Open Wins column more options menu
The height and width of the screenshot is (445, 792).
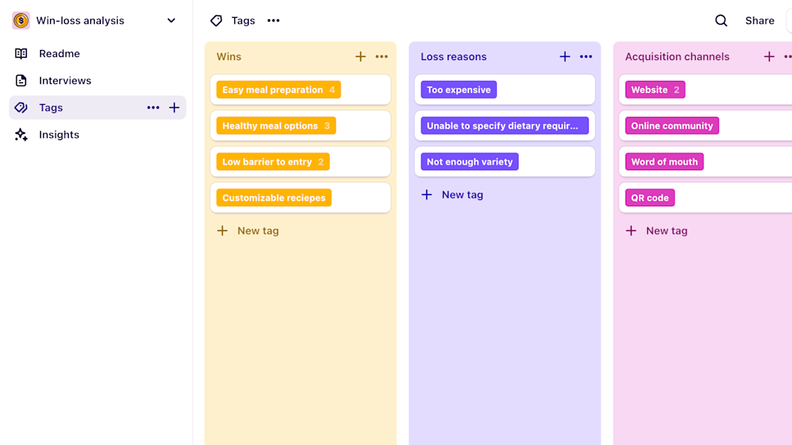click(382, 56)
